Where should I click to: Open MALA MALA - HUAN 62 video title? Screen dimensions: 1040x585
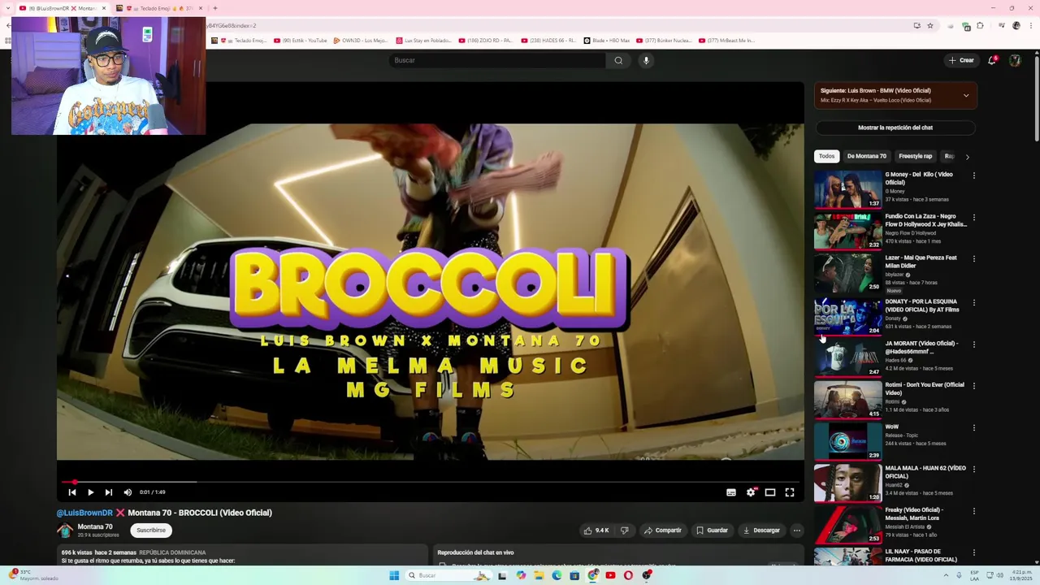click(x=925, y=472)
